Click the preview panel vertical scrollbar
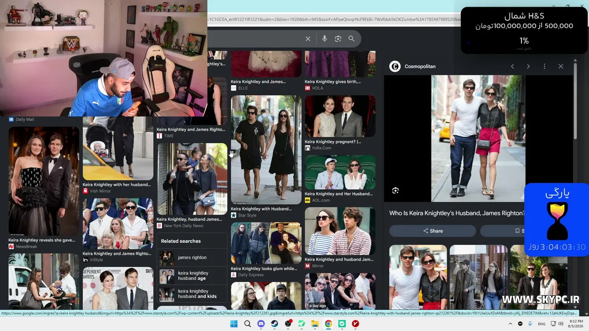The height and width of the screenshot is (331, 589). (575, 101)
